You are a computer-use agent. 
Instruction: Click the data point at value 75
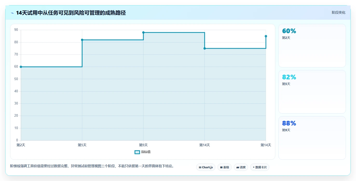point(204,48)
